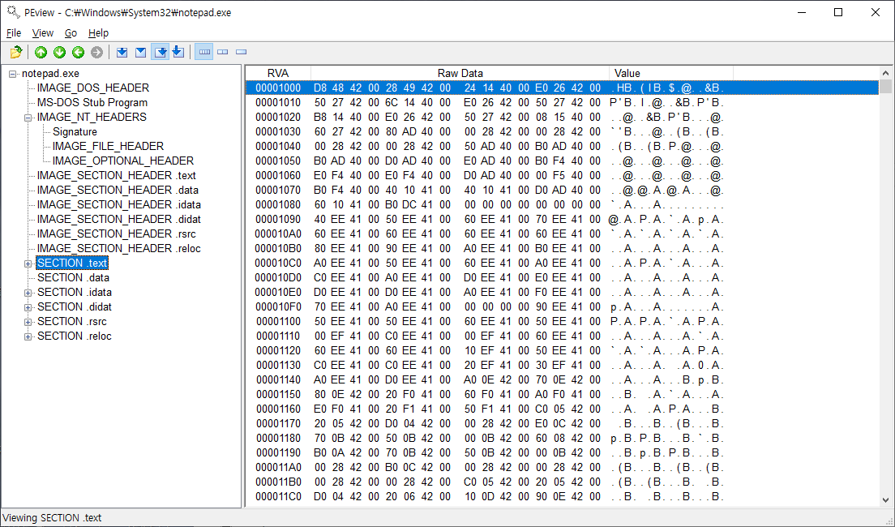Select the Signature tree item
The width and height of the screenshot is (895, 527).
(x=75, y=132)
